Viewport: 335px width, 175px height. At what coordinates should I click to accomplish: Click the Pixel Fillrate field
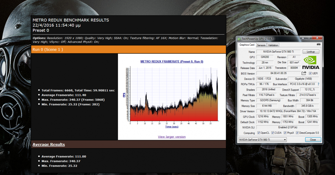point(266,95)
